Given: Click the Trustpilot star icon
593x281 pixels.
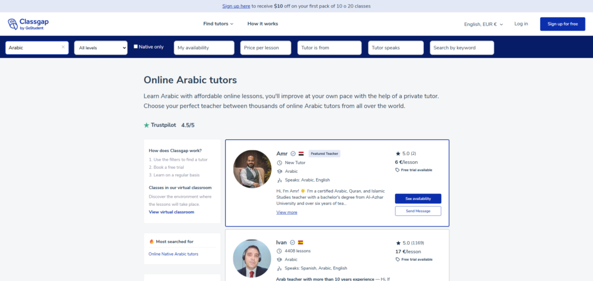Looking at the screenshot, I should pyautogui.click(x=147, y=125).
